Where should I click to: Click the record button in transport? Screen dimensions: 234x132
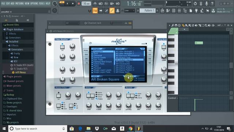coord(79,4)
